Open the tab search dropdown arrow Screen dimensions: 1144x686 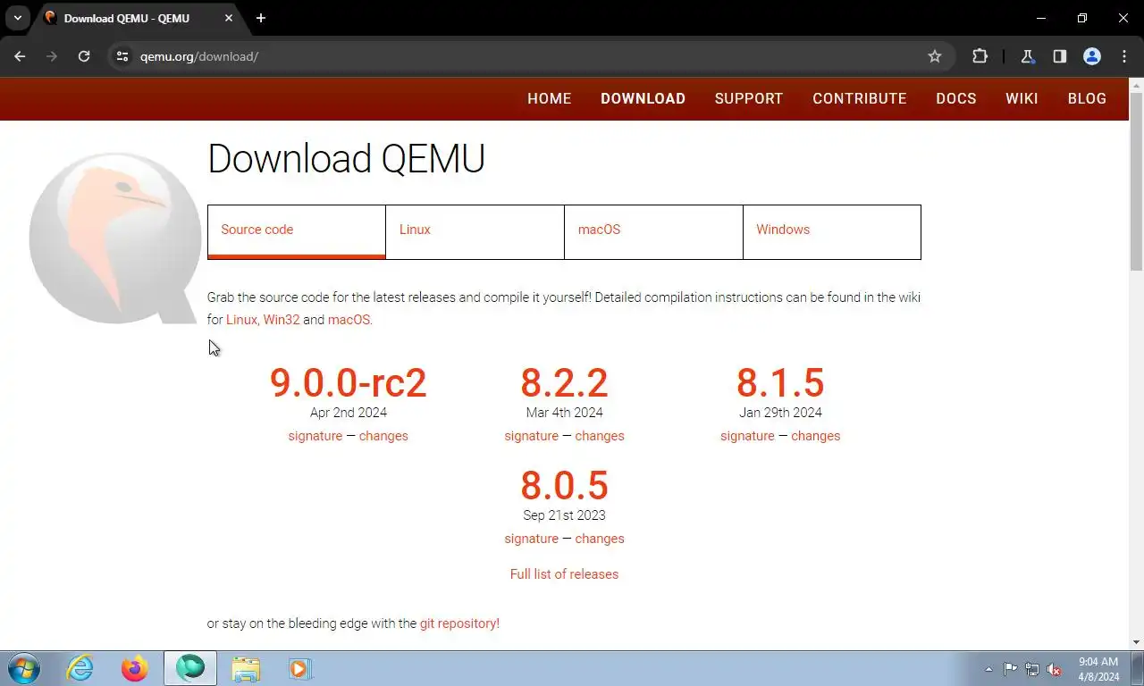click(x=17, y=18)
